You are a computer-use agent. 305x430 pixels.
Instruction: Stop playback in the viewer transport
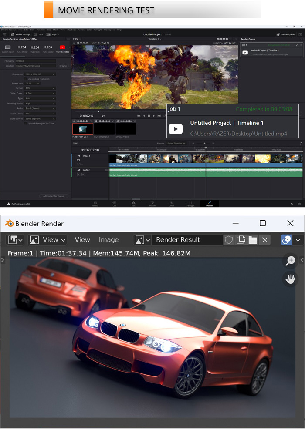[149, 116]
